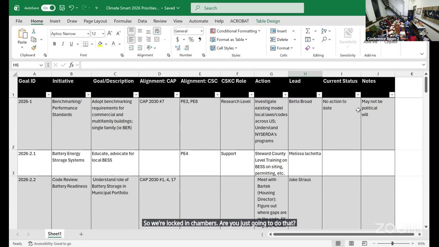The width and height of the screenshot is (439, 247).
Task: Increase font size icon
Action: [110, 33]
